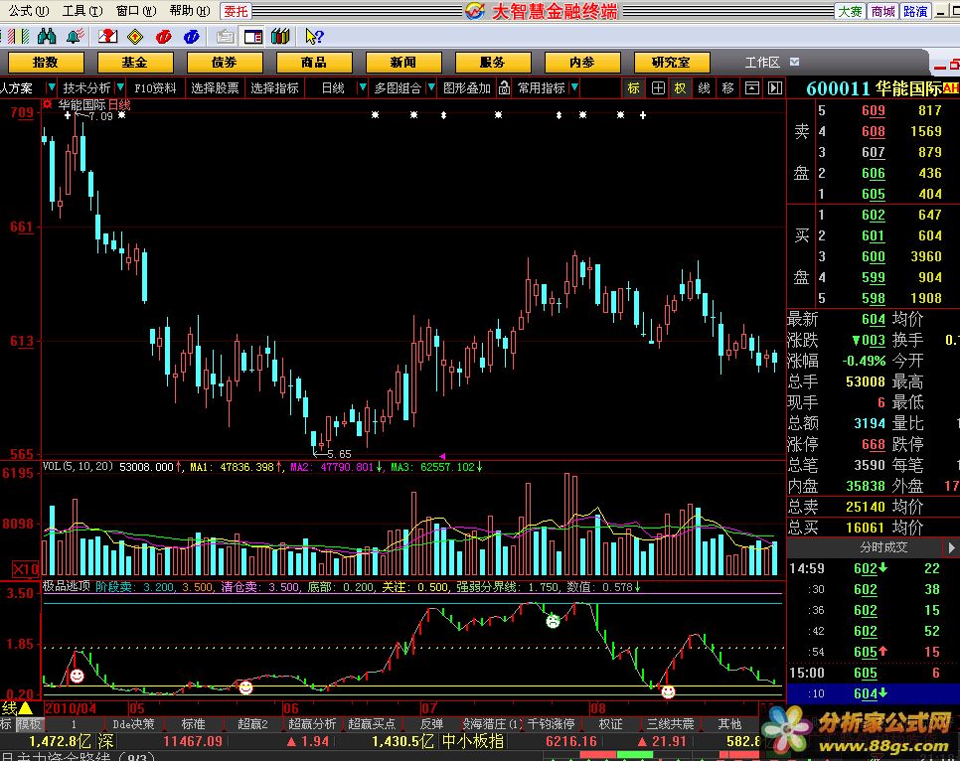Expand the 技术分析 dropdown arrow
Viewport: 960px width, 761px height.
tap(120, 88)
